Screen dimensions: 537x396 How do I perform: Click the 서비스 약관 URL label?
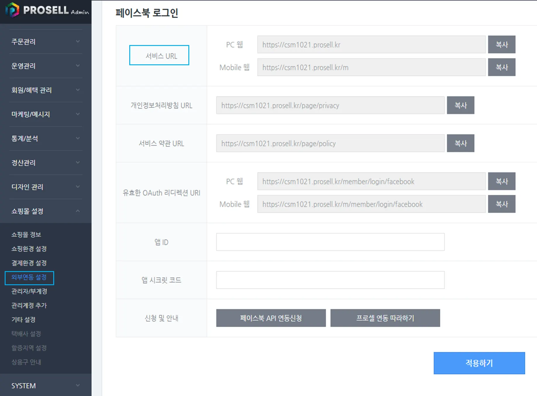click(x=161, y=143)
